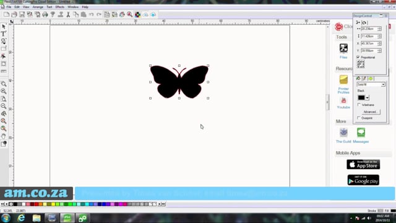This screenshot has height=223, width=396.
Task: Pick the yellow swatch in the palette
Action: pyautogui.click(x=53, y=204)
